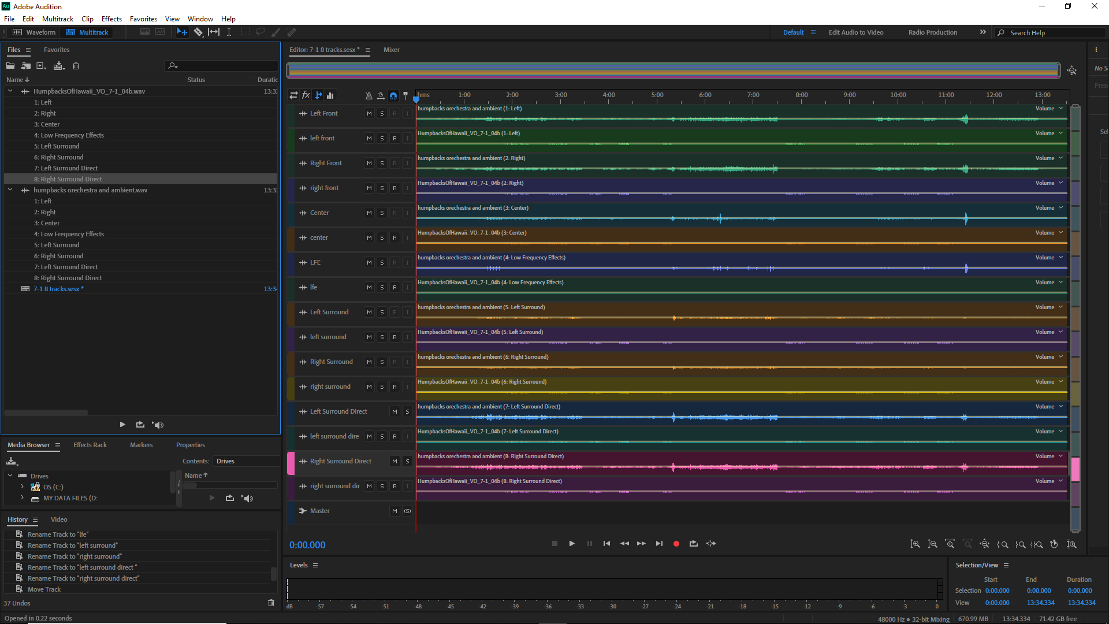
Task: Select the Time Selection tool
Action: pos(229,32)
